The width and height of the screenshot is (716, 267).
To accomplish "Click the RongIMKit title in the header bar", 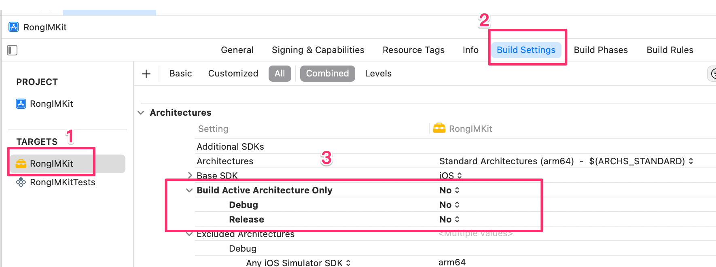I will point(45,27).
